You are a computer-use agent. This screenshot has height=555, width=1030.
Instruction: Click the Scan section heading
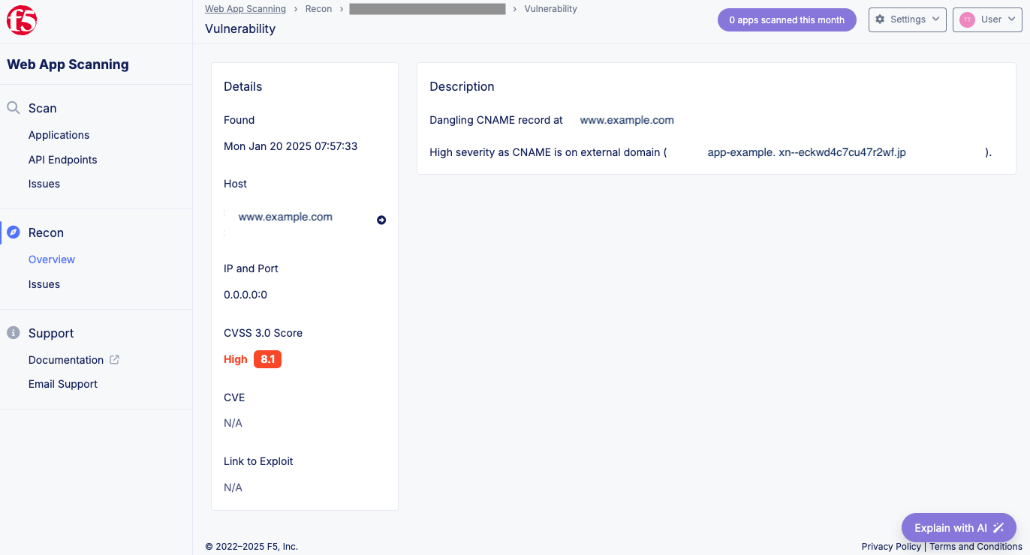point(43,108)
